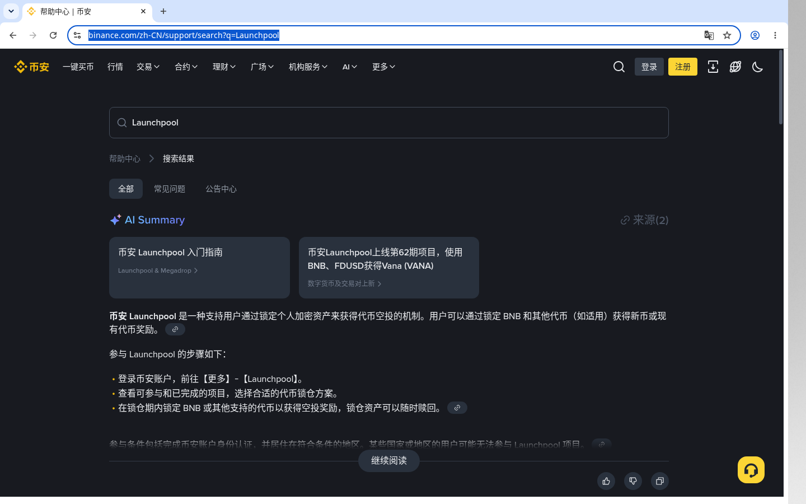Switch to the 常见问题 tab
The image size is (806, 504).
pyautogui.click(x=170, y=189)
